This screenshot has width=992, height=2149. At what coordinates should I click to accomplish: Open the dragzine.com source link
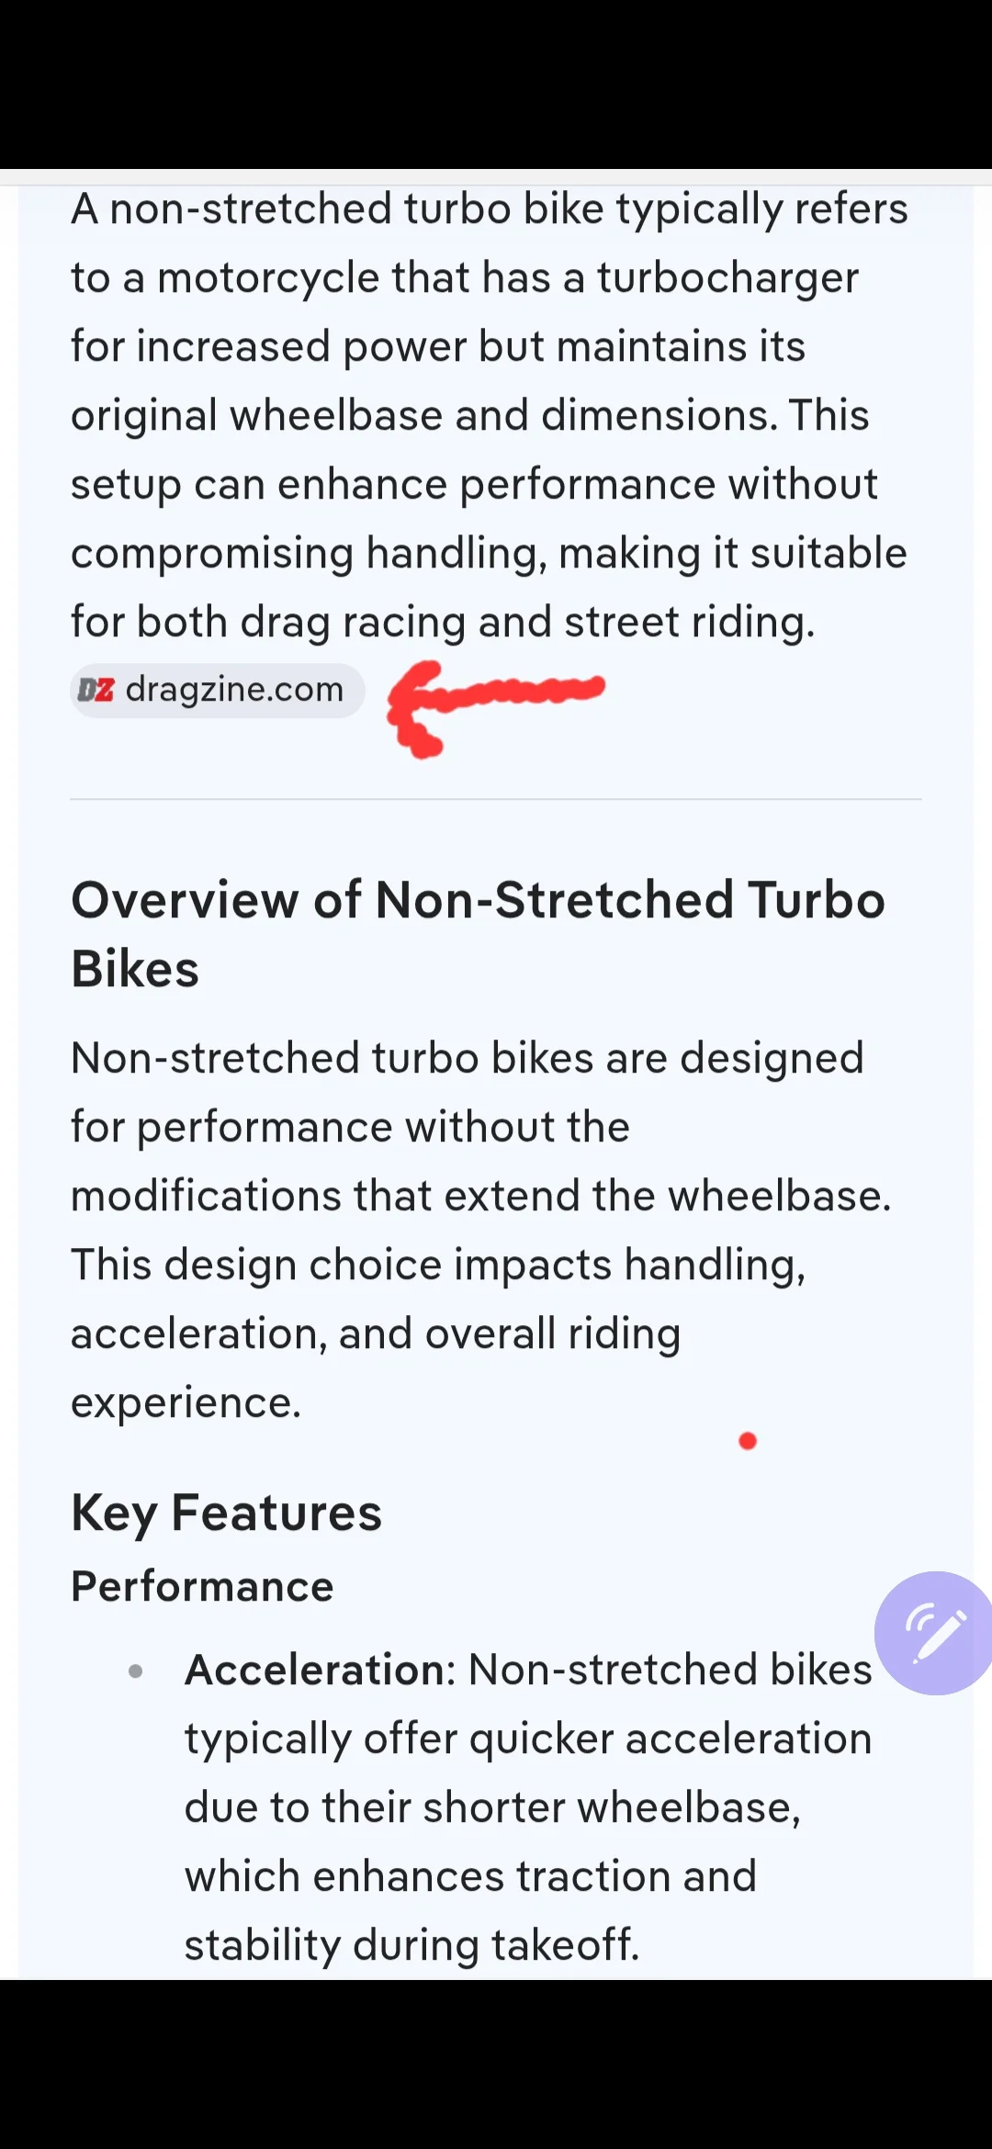(233, 690)
